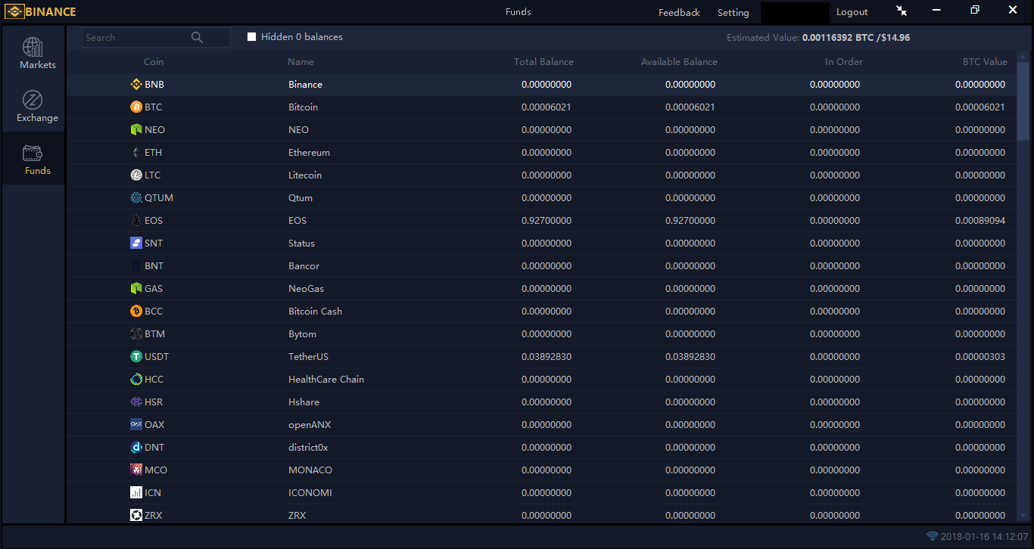Click the BNB coin icon
The height and width of the screenshot is (549, 1034).
136,85
